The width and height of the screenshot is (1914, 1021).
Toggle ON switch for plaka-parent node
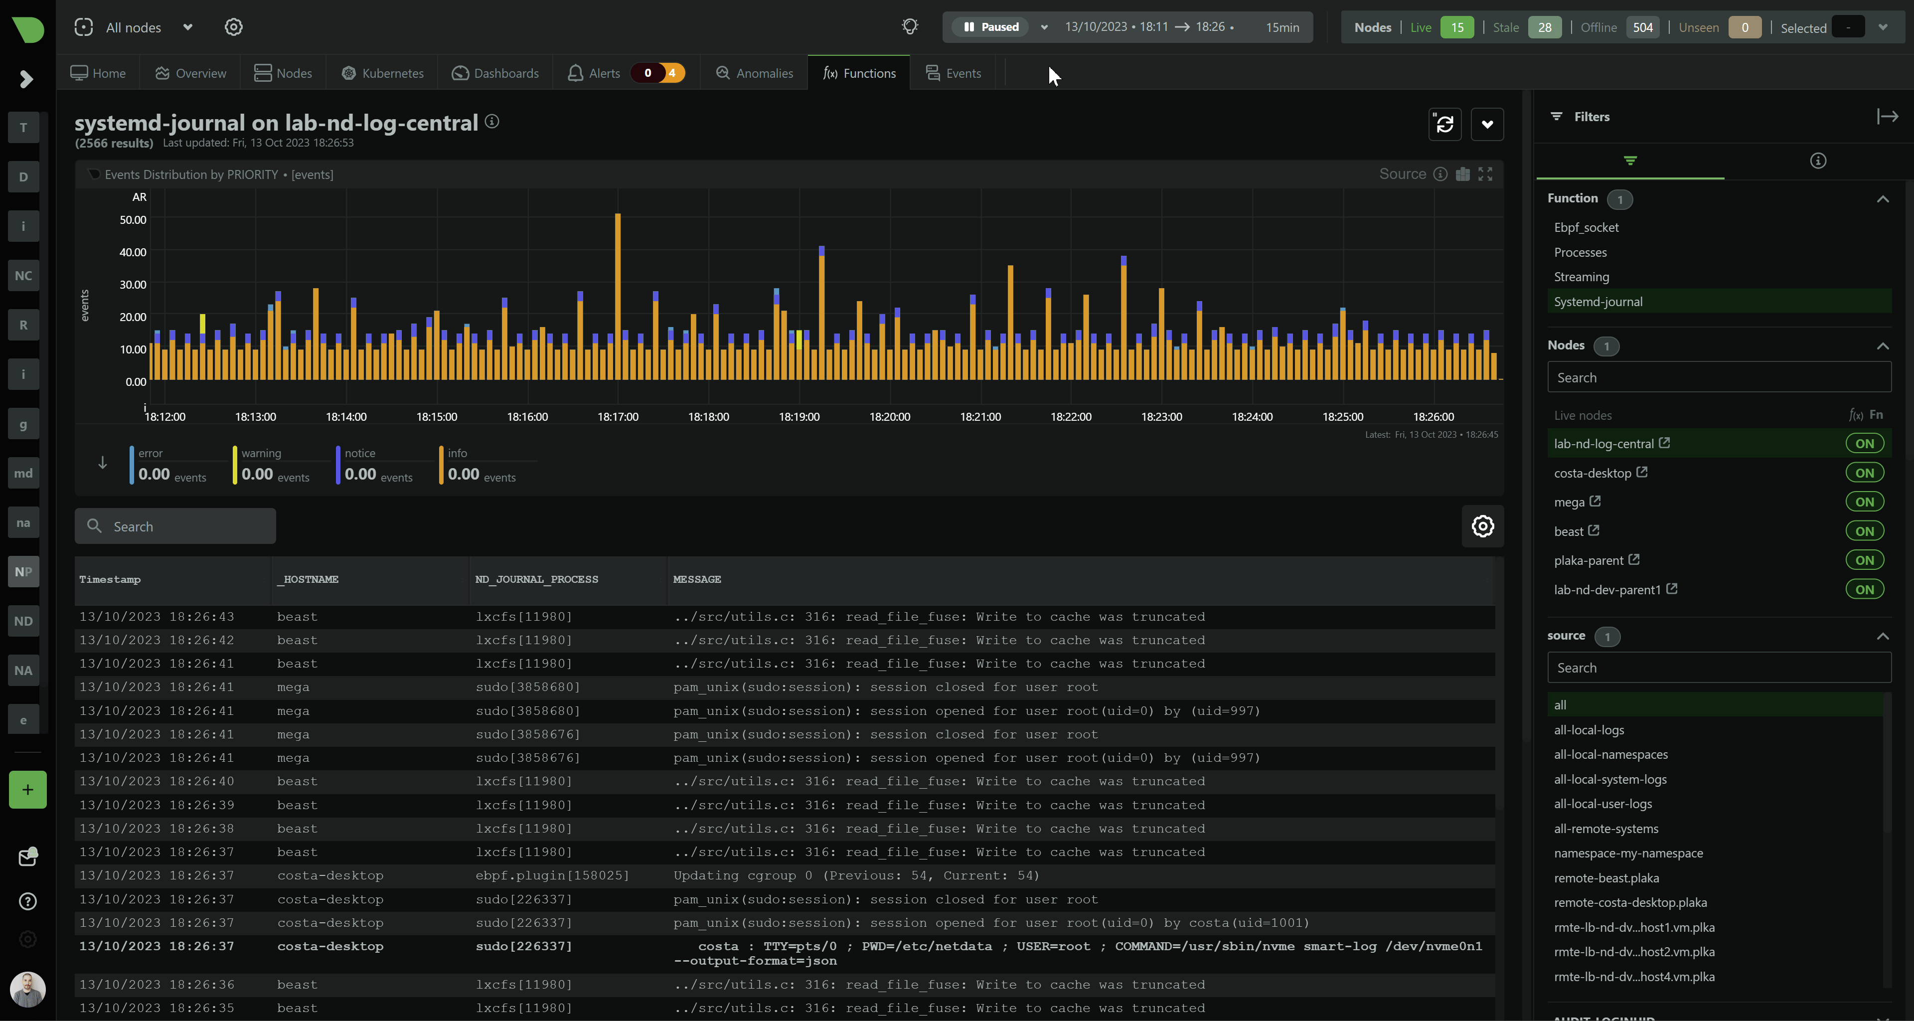coord(1864,560)
